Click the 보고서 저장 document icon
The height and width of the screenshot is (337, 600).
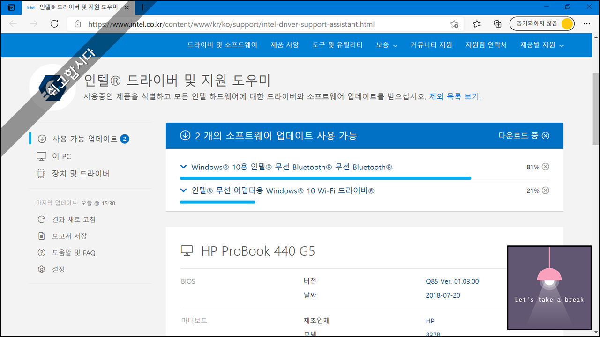42,236
